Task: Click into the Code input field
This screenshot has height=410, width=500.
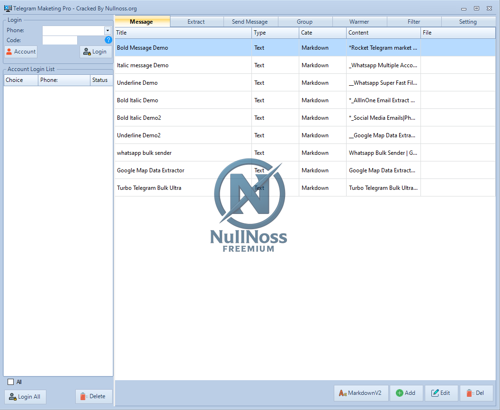Action: click(60, 40)
